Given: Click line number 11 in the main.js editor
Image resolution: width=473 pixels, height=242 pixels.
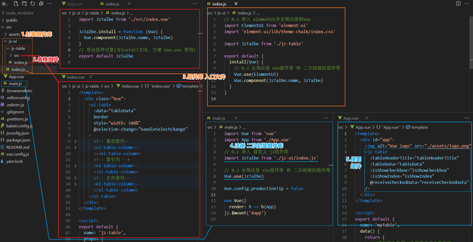Looking at the screenshot, I should pyautogui.click(x=213, y=195).
